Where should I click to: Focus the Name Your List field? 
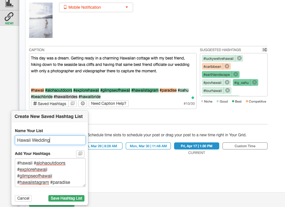(x=50, y=140)
